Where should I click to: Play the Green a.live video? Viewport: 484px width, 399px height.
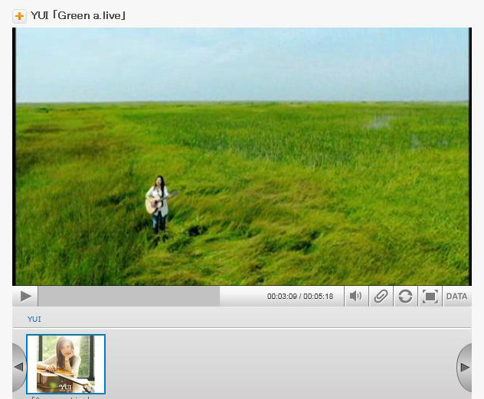pos(25,297)
